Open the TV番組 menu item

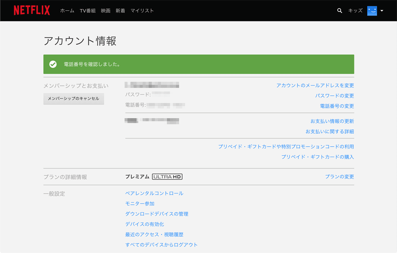click(88, 11)
